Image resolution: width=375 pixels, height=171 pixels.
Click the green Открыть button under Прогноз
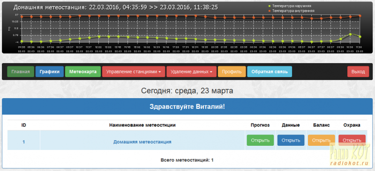(x=260, y=140)
